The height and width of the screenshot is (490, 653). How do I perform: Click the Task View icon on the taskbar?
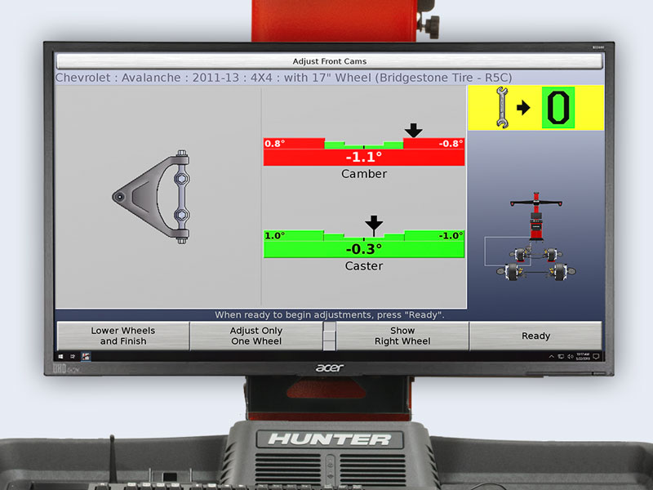point(73,356)
